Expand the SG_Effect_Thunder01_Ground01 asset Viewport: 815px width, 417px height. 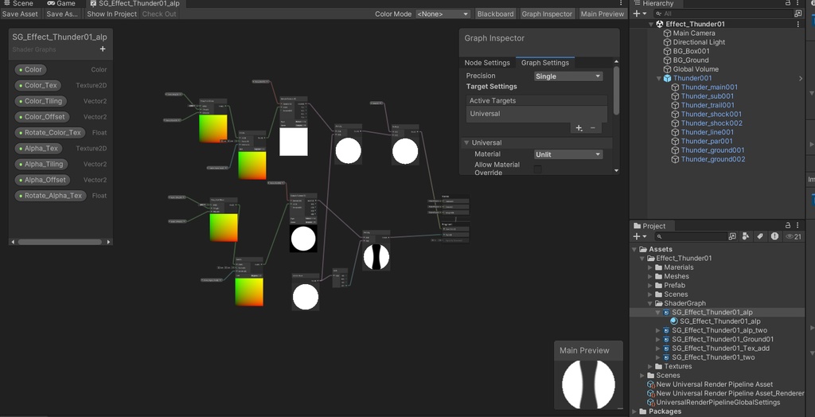(x=658, y=340)
